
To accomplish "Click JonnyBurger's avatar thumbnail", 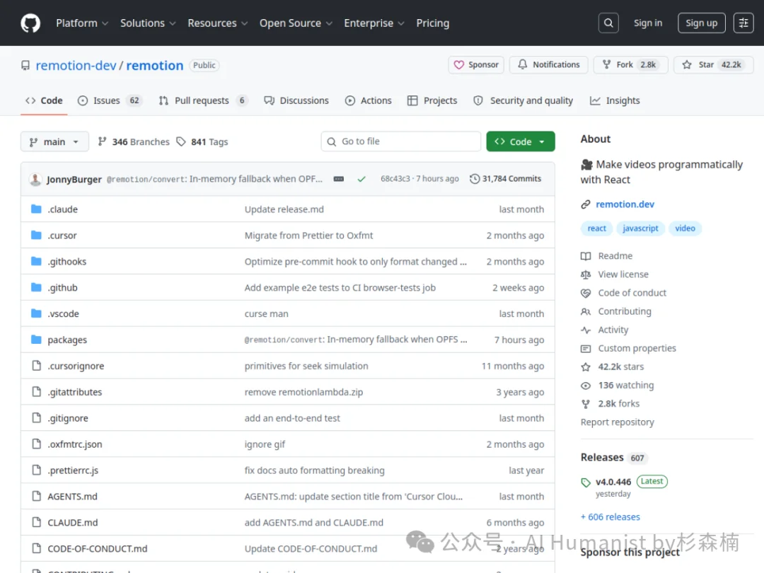I will [x=35, y=179].
